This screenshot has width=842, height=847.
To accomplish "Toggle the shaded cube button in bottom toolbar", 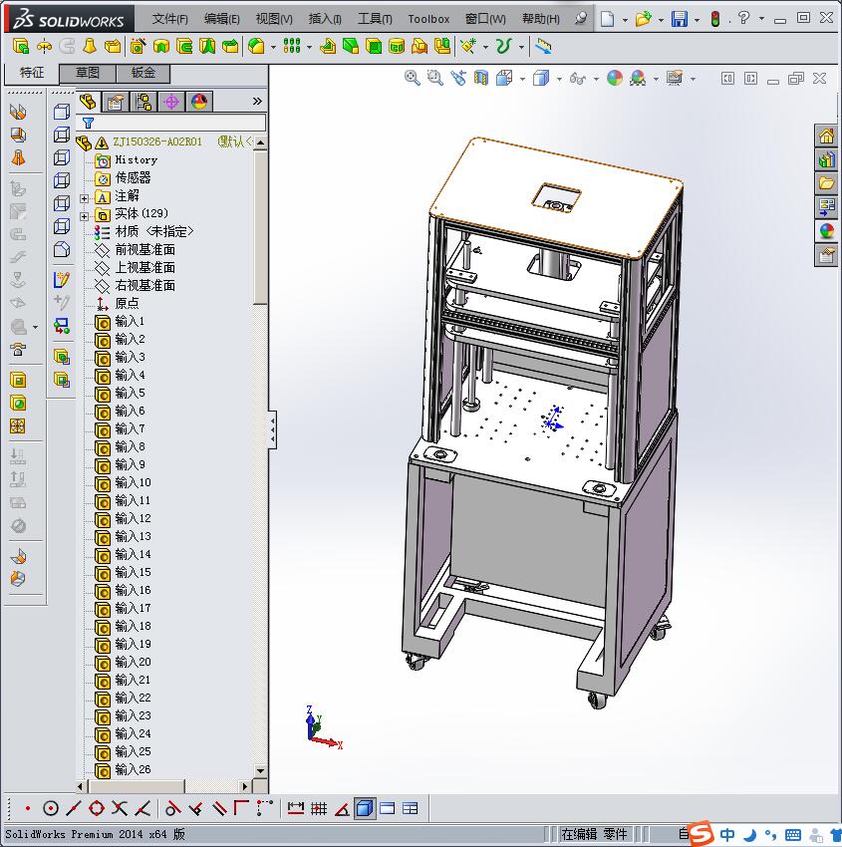I will pyautogui.click(x=365, y=808).
